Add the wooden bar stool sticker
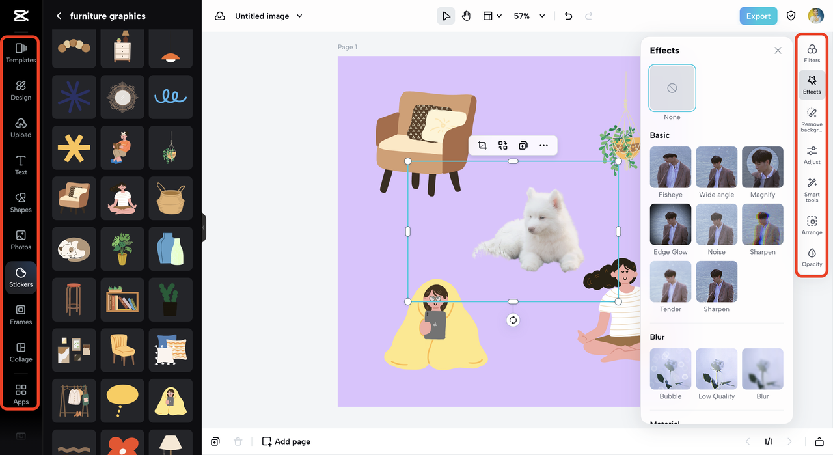The height and width of the screenshot is (455, 833). tap(74, 299)
